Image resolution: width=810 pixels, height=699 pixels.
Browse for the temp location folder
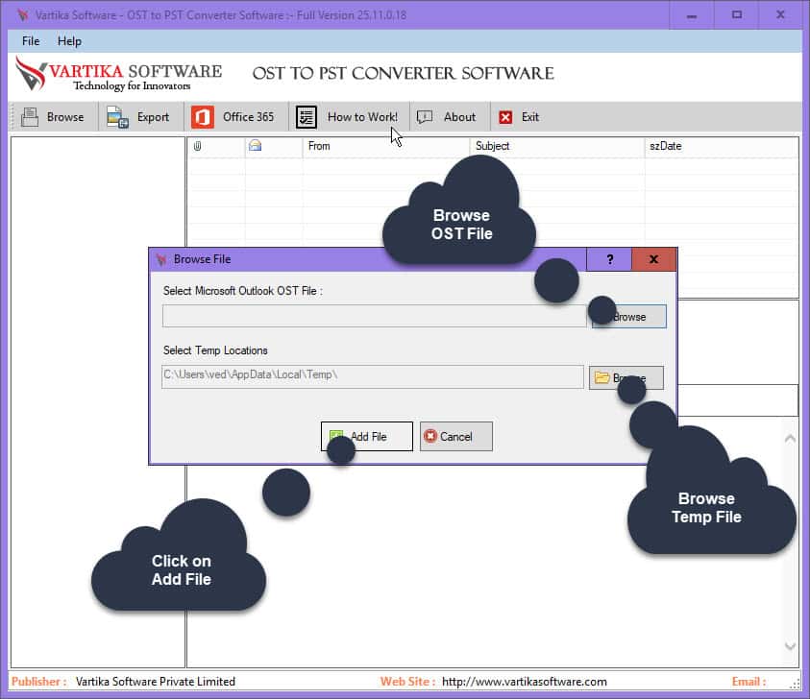pos(626,378)
